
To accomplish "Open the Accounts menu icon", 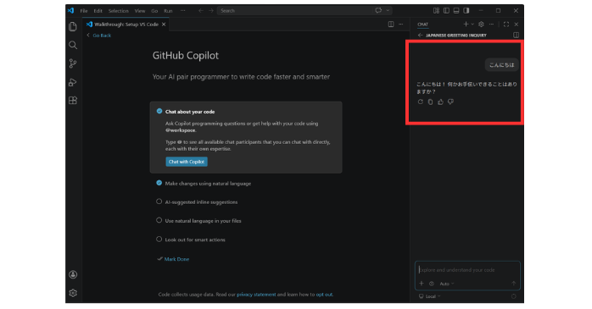I will tap(73, 274).
